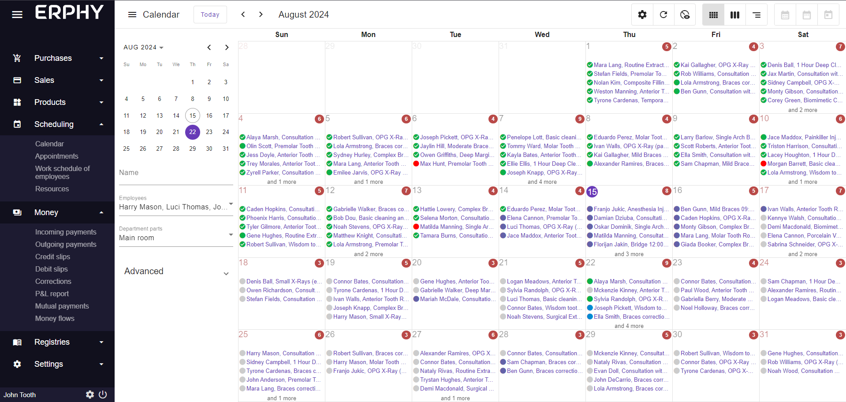Show "and 3 more" on Thursday 15
The image size is (846, 402).
click(629, 254)
